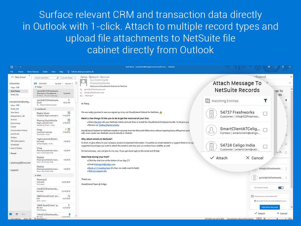Click the send/receive icon in the title bar
This screenshot has width=301, height=226.
(x=12, y=67)
